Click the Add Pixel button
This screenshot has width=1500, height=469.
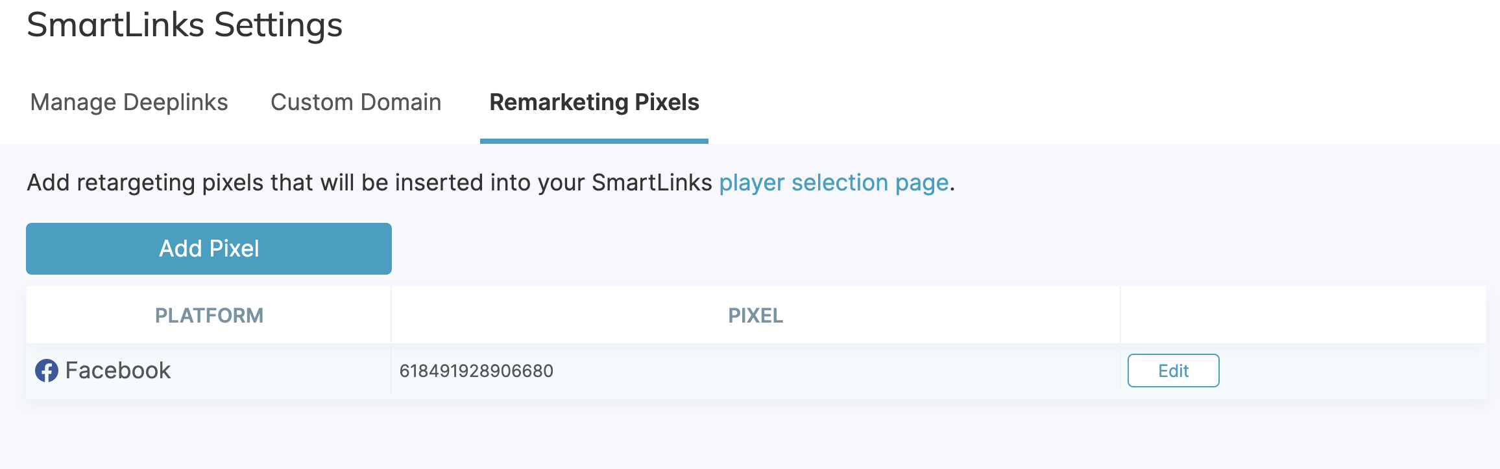pyautogui.click(x=208, y=248)
